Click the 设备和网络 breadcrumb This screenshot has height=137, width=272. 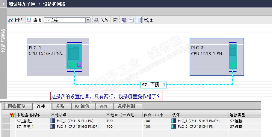[54, 4]
